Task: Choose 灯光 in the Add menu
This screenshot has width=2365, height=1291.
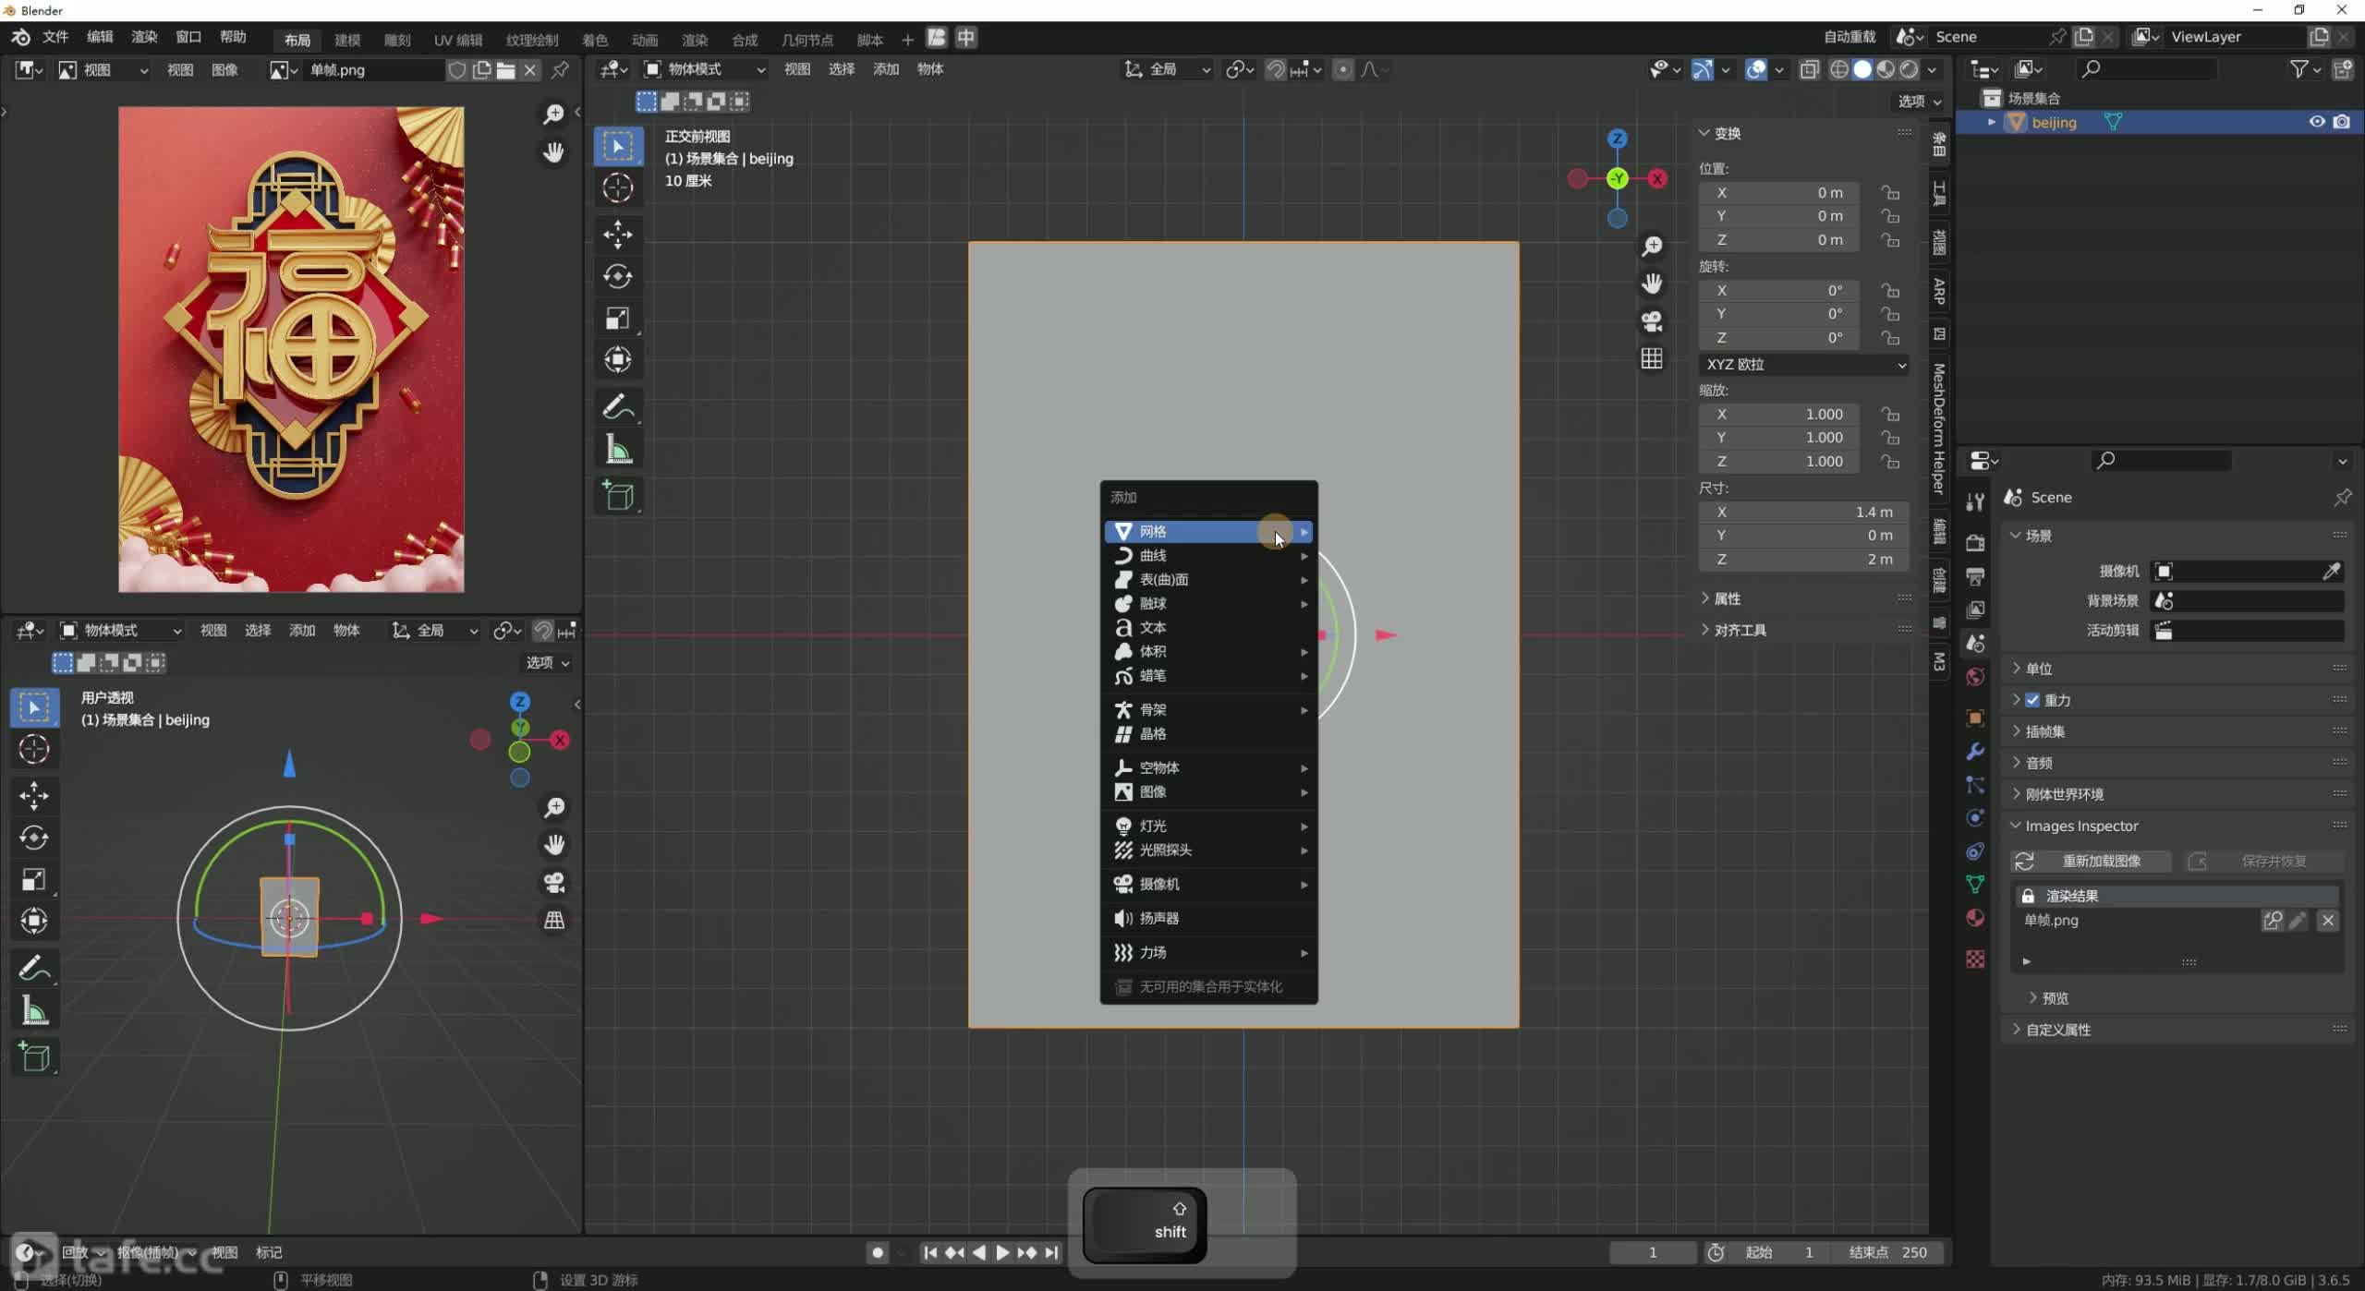Action: point(1208,826)
